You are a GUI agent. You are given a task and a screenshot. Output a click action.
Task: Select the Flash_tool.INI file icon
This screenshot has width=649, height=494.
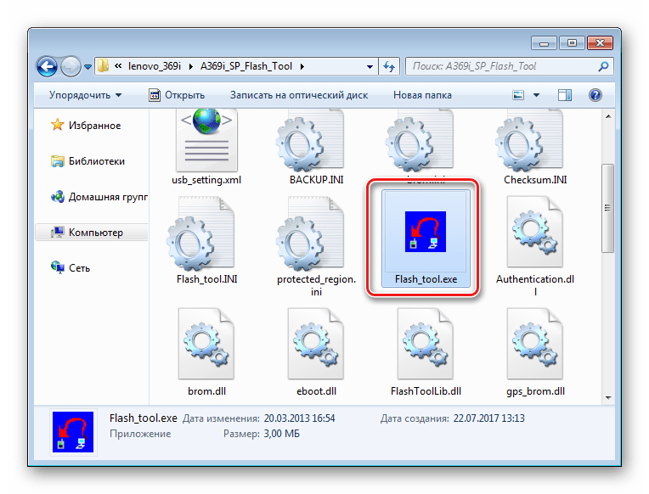[200, 233]
